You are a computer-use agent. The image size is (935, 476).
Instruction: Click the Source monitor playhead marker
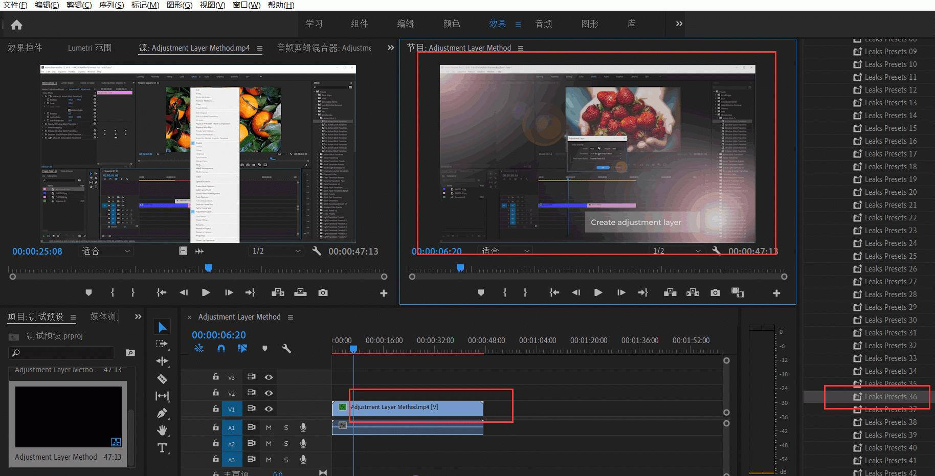coord(209,267)
